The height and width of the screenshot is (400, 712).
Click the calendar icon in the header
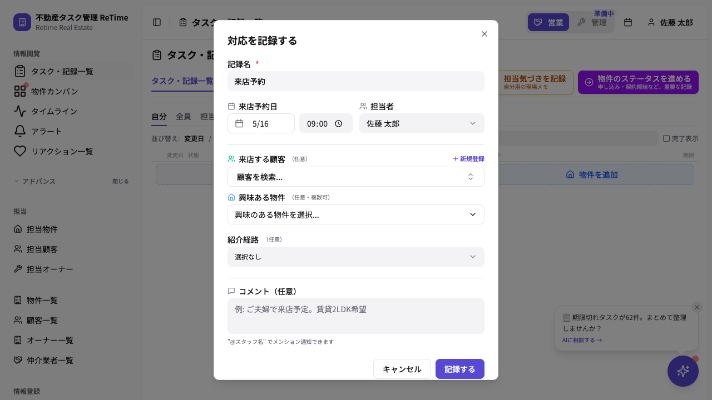(628, 22)
